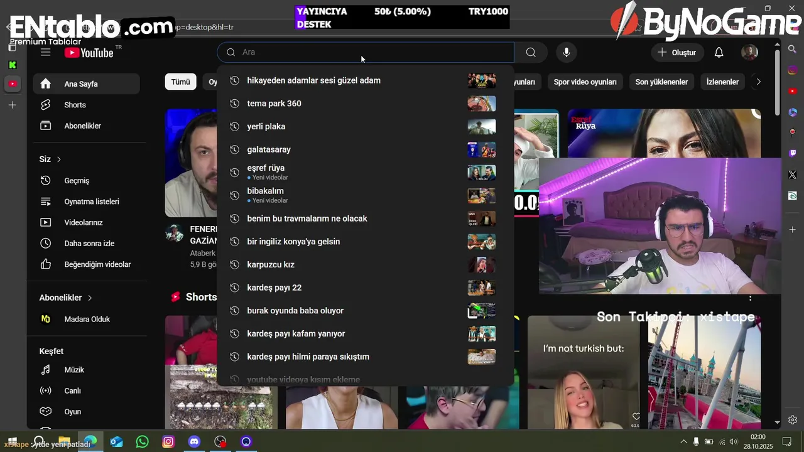This screenshot has width=804, height=452.
Task: Show hidden system tray icons
Action: click(x=684, y=442)
